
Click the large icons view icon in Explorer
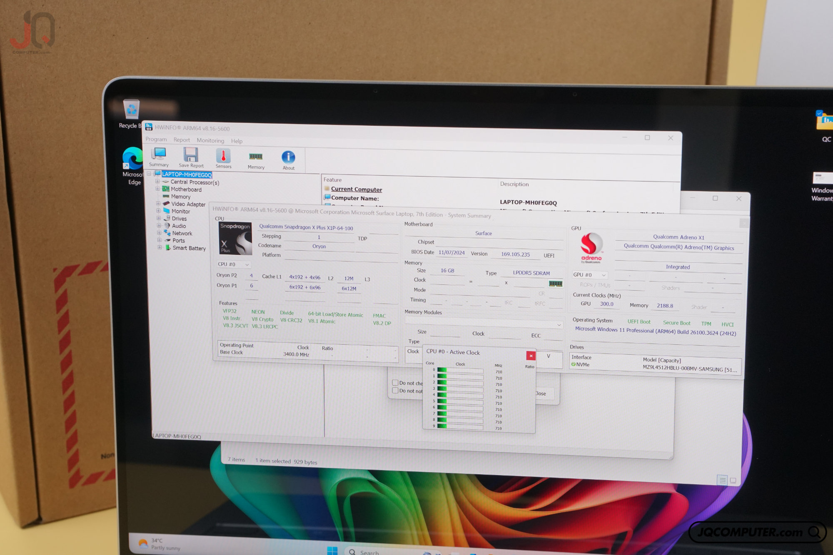click(x=733, y=480)
